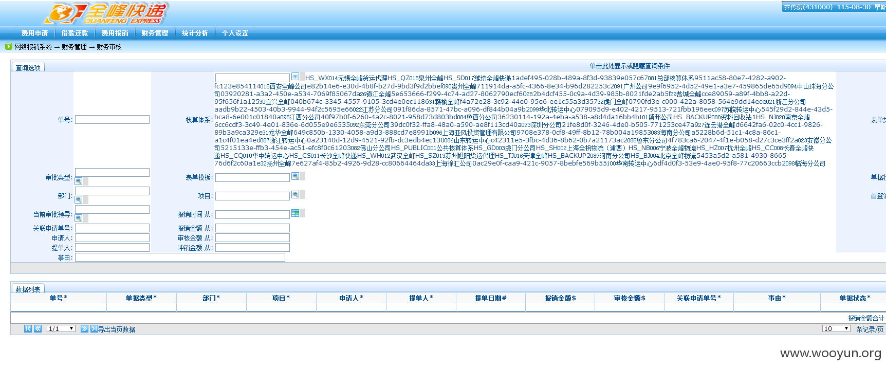Click the 关联申请单号 input field
Screen dimensions: 886x368
tap(112, 228)
